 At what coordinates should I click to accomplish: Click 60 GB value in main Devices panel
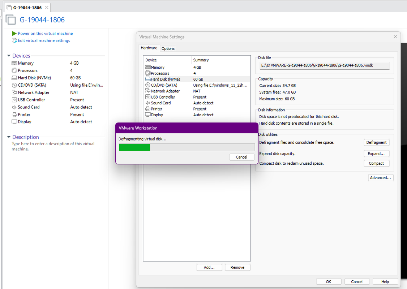(x=76, y=78)
